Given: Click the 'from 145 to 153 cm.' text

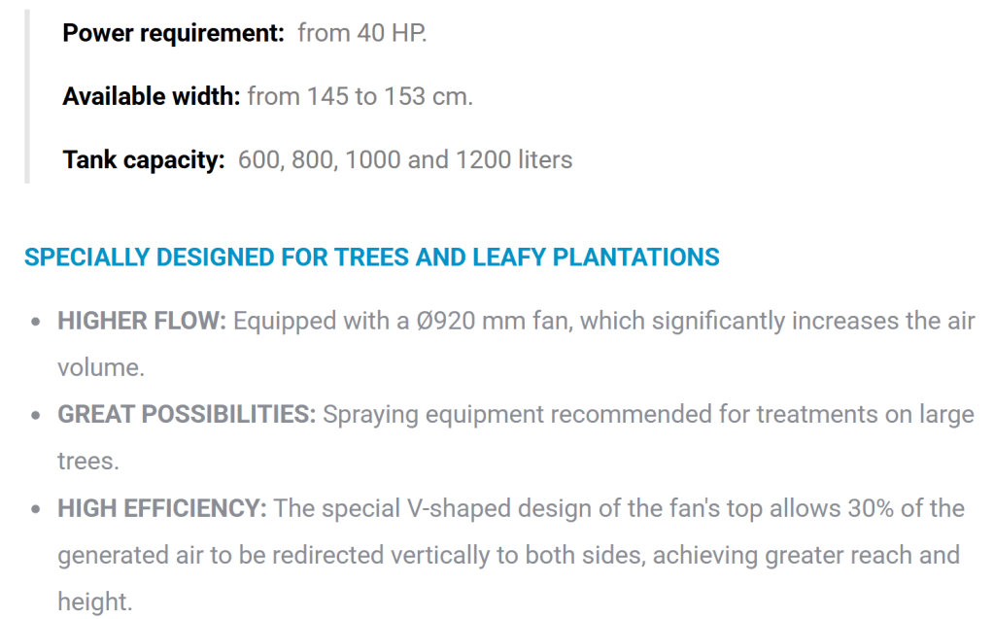Looking at the screenshot, I should point(360,96).
